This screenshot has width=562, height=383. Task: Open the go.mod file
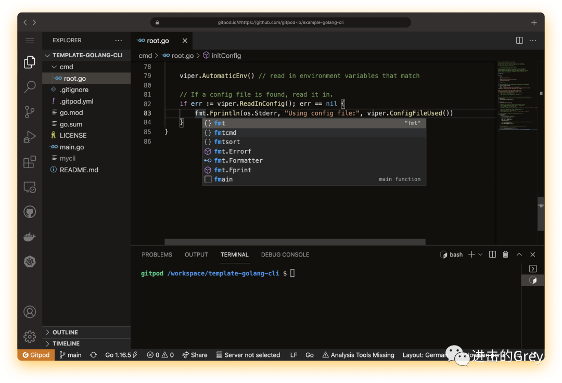coord(86,112)
